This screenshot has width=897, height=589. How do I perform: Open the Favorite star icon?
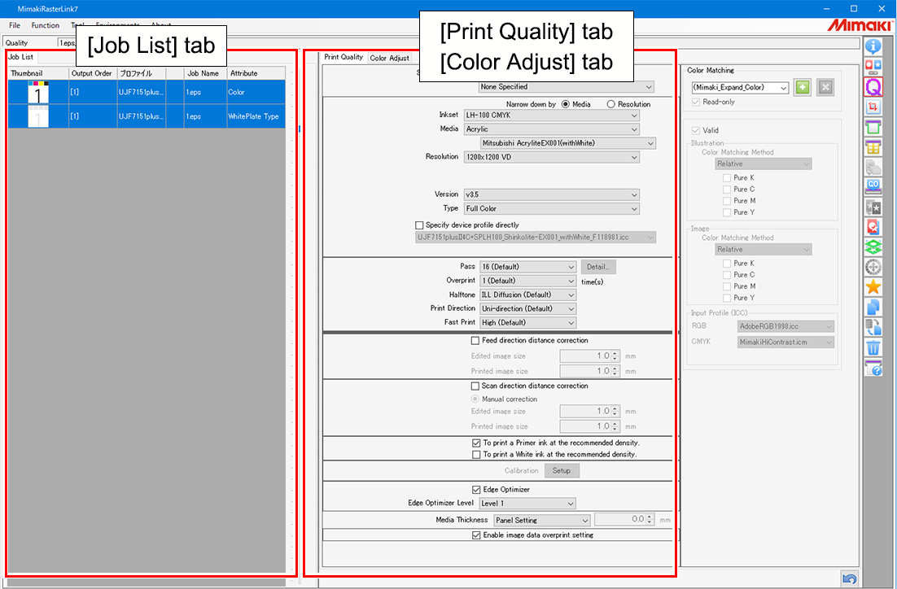coord(873,289)
